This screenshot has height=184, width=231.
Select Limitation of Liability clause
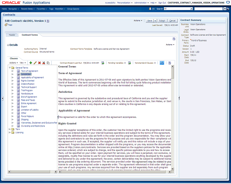pyautogui.click(x=30, y=110)
